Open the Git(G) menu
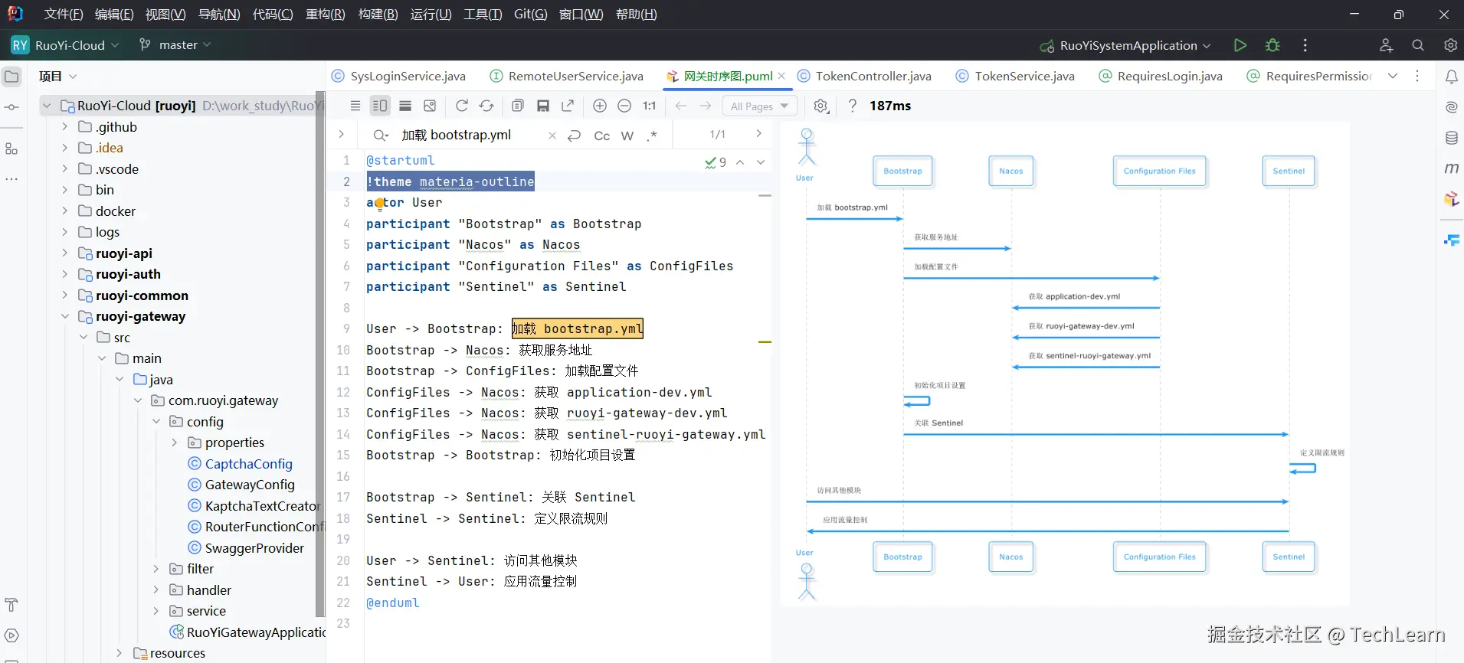Screen dimensions: 1464x663 (x=530, y=15)
